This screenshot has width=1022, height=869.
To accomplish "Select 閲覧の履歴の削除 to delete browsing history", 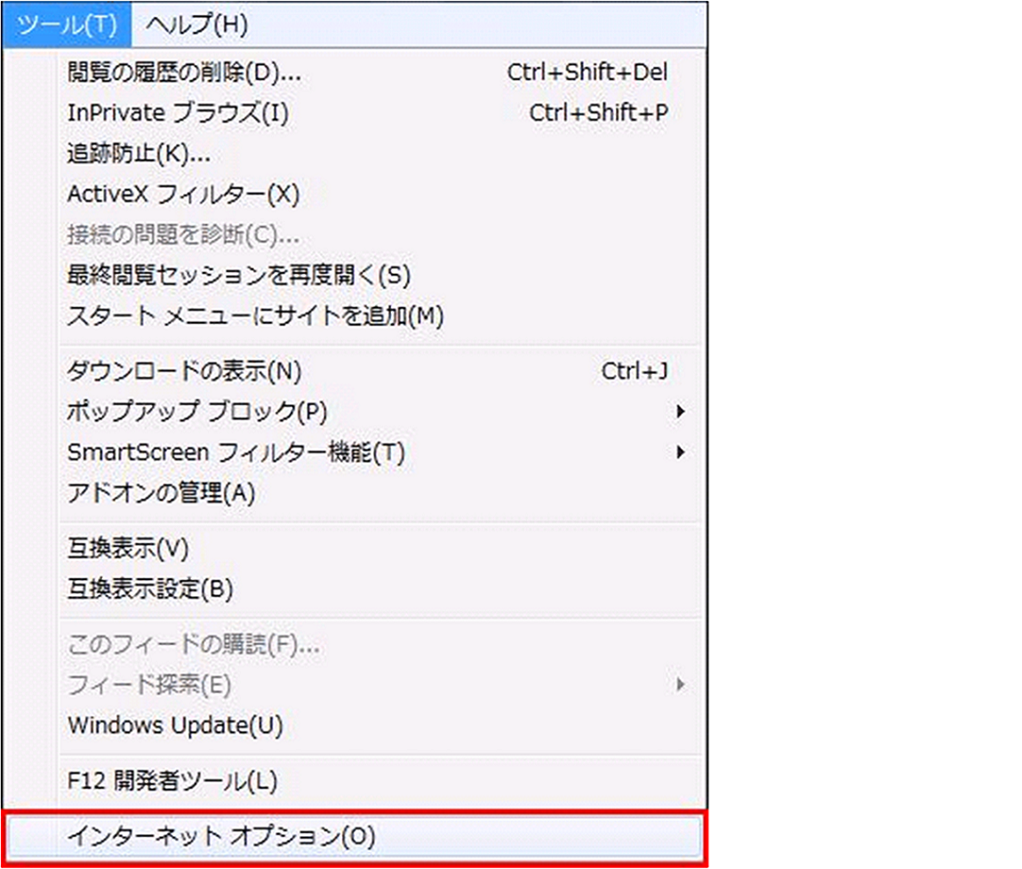I will pos(182,73).
